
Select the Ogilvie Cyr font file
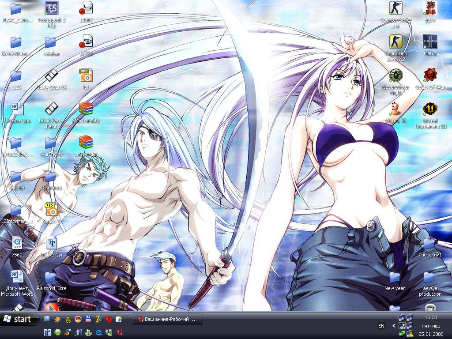(x=51, y=247)
